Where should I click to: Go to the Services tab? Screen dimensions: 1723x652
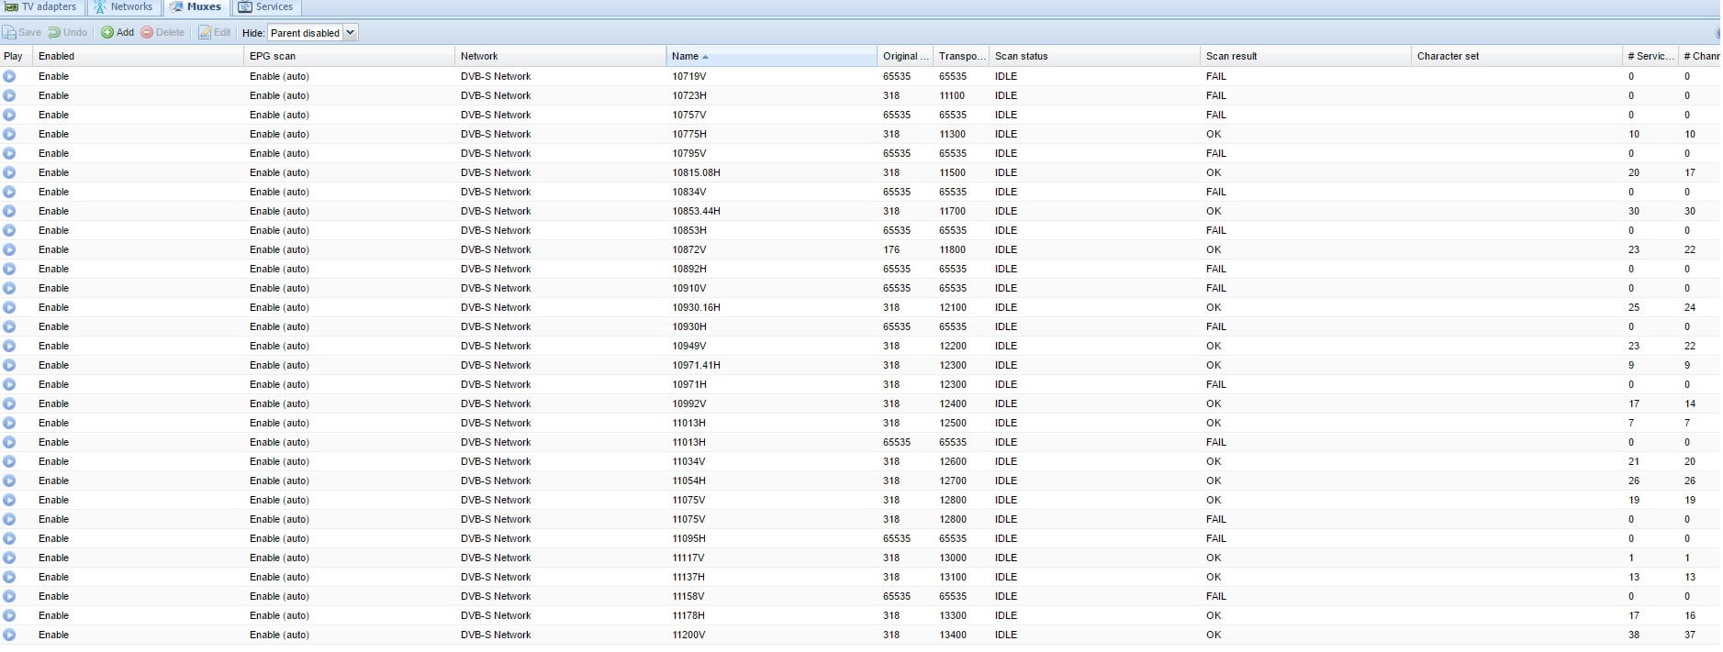[265, 6]
